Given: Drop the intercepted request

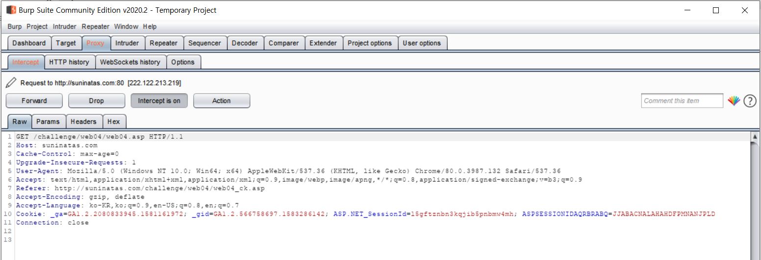Looking at the screenshot, I should pyautogui.click(x=97, y=101).
